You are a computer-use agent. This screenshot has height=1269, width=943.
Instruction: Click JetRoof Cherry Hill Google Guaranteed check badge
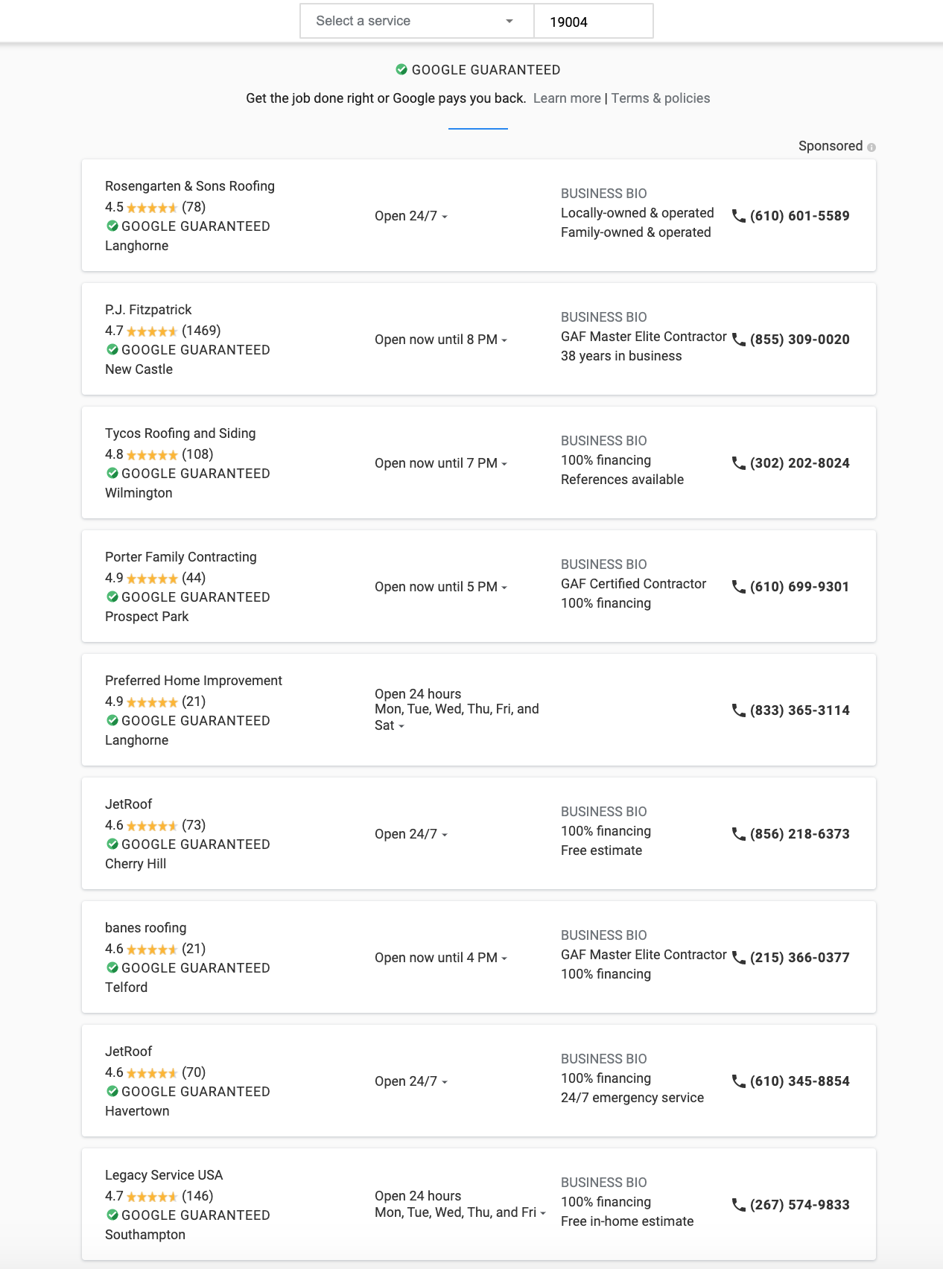click(112, 844)
